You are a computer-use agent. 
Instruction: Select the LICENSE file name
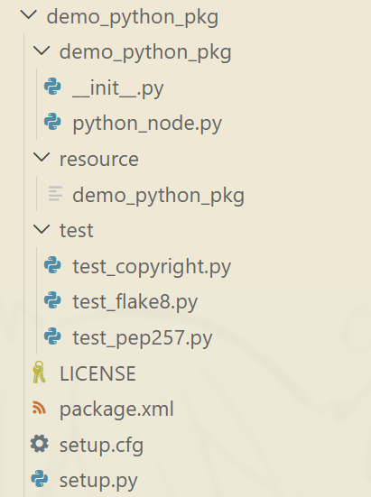click(x=97, y=373)
